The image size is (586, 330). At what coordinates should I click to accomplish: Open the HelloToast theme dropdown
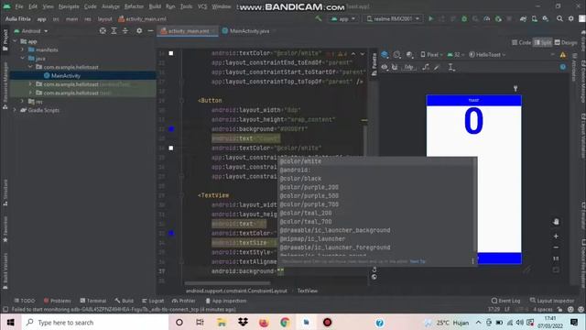[x=487, y=55]
